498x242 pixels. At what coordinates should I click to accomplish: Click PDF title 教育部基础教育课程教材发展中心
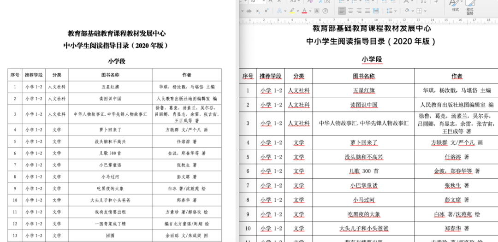point(117,33)
